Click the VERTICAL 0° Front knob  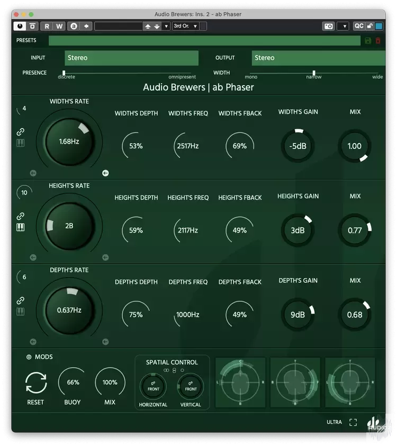tap(191, 387)
